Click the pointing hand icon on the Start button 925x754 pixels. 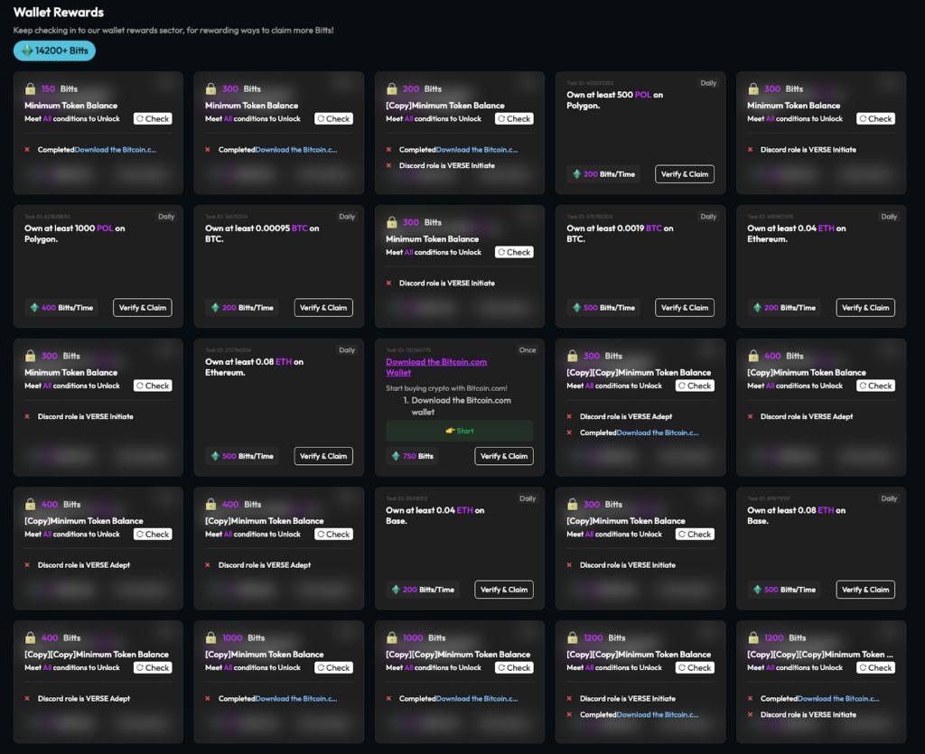coord(450,431)
